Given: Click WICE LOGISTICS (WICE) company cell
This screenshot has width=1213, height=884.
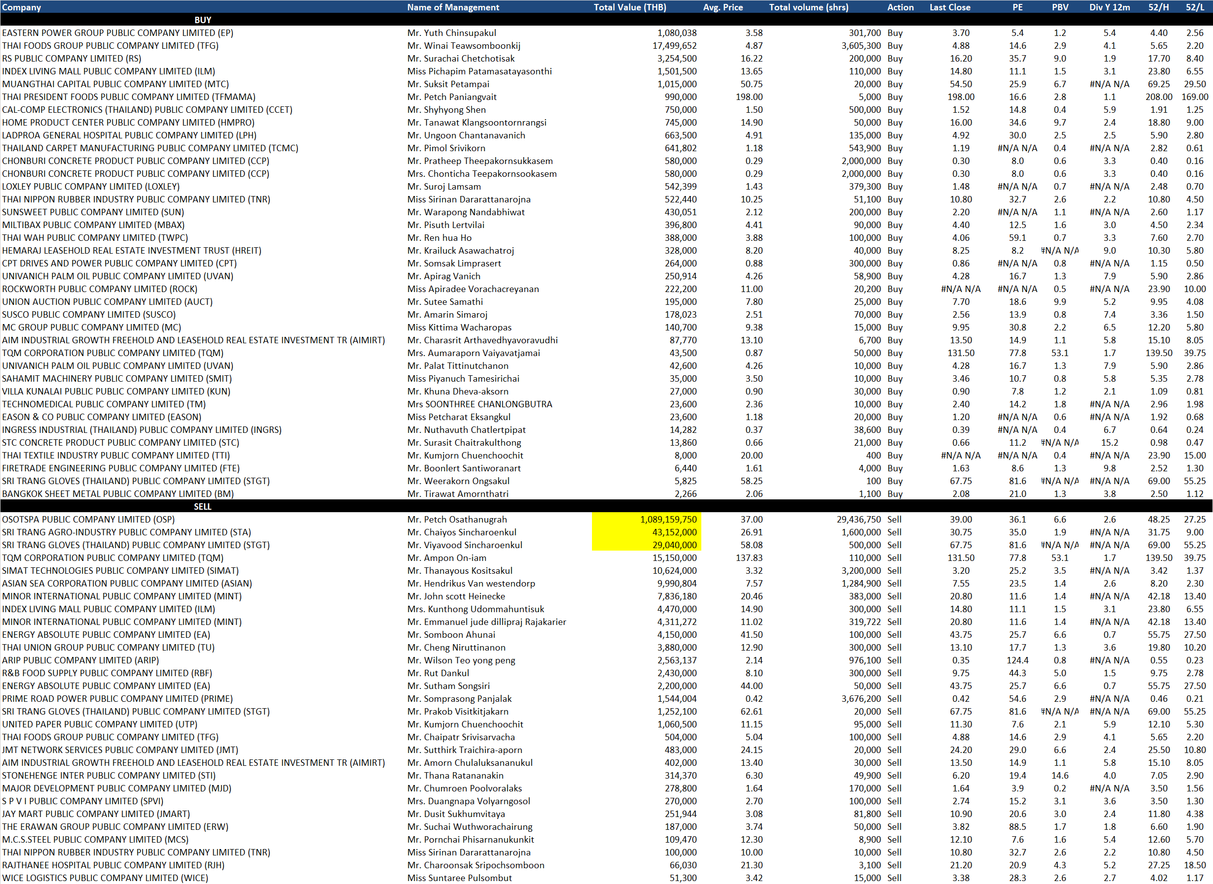Looking at the screenshot, I should click(x=105, y=878).
